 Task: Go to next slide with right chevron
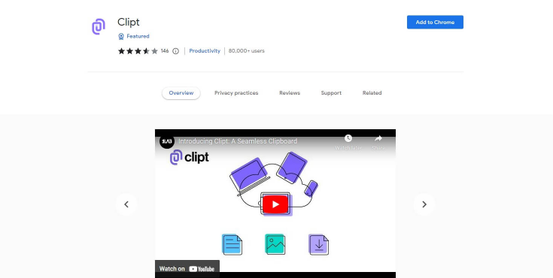click(x=424, y=204)
